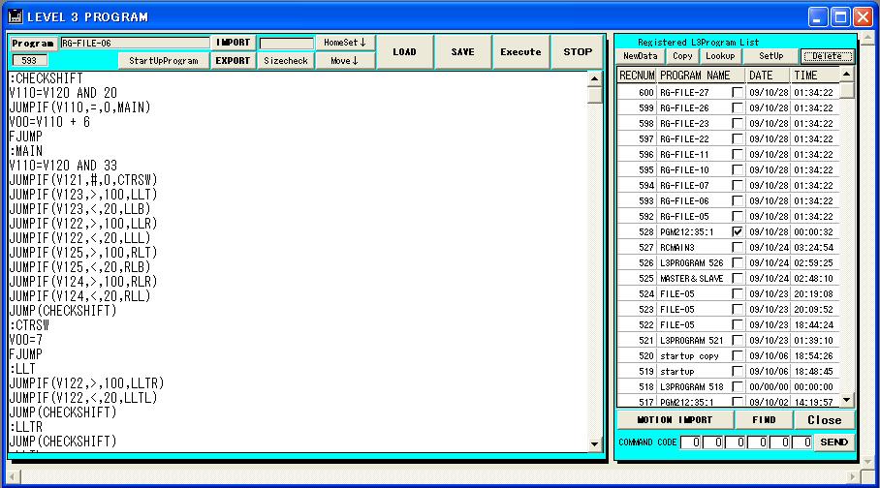Click the program name field RG-FILE-06
This screenshot has width=880, height=488.
[x=135, y=43]
